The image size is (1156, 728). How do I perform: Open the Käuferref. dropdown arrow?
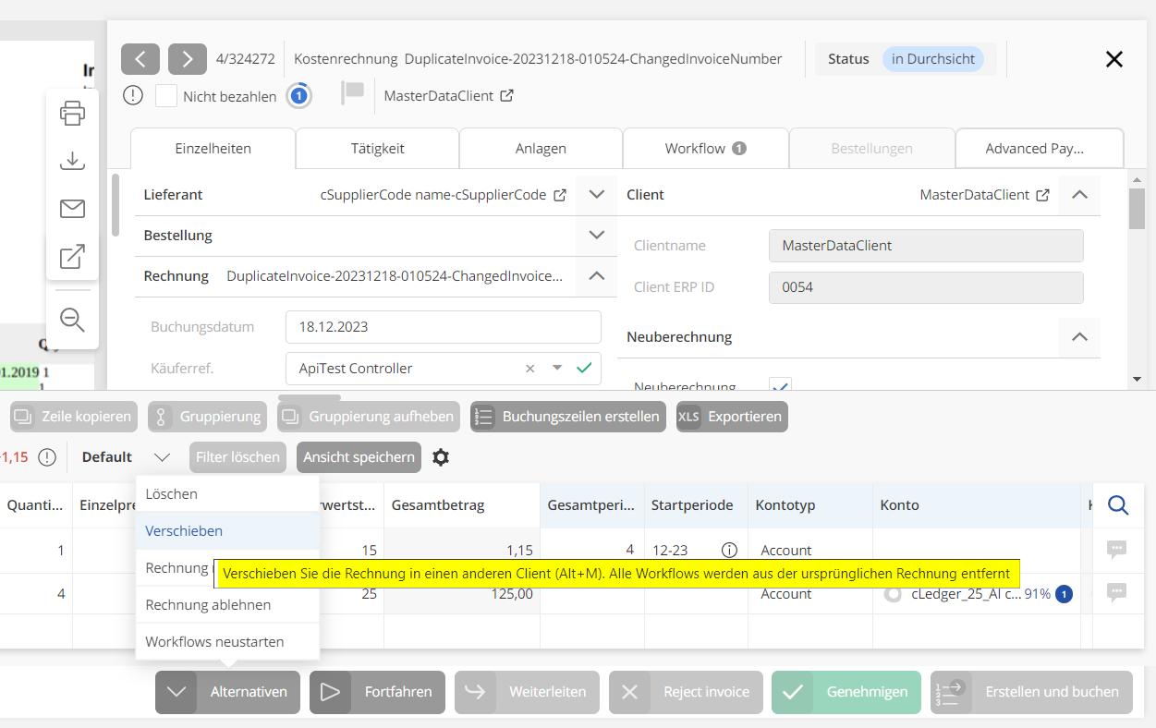557,368
